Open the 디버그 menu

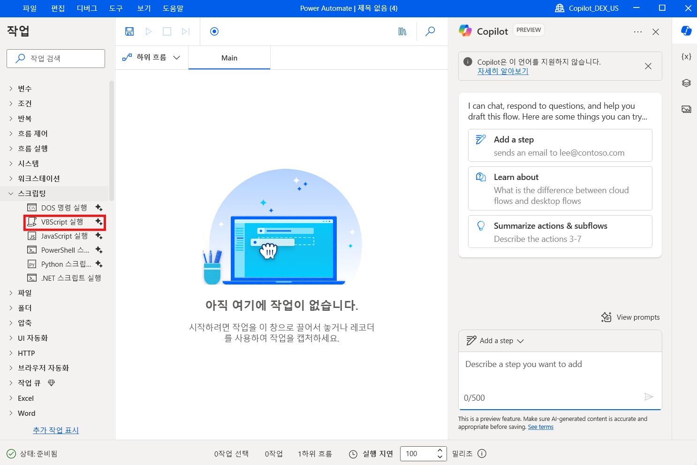coord(87,8)
